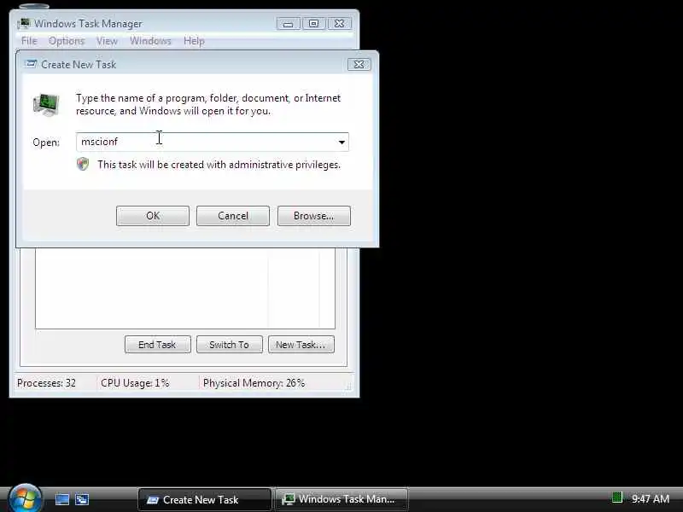Click the green CPU meter tray icon
This screenshot has height=512, width=683.
tap(616, 497)
